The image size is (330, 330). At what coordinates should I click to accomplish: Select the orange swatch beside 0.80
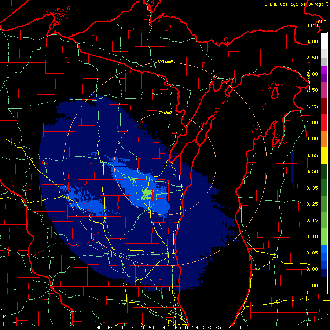(x=324, y=139)
